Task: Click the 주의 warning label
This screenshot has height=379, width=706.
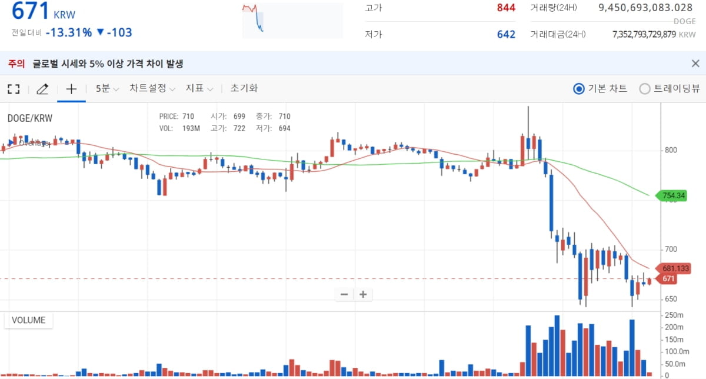Action: pyautogui.click(x=16, y=64)
